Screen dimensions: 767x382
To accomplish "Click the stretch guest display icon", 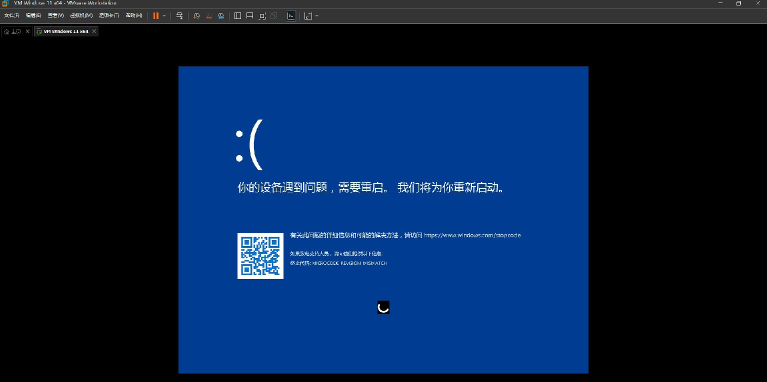I will [308, 16].
